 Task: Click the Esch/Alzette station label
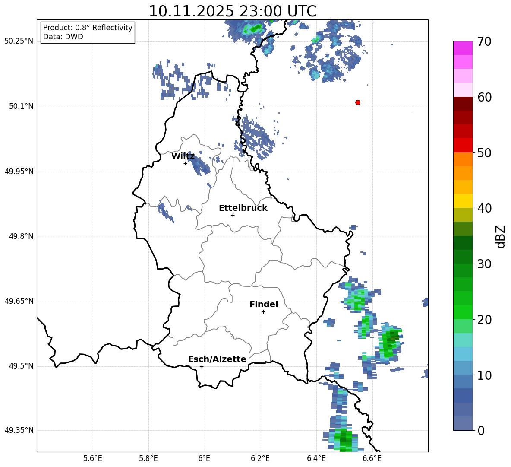pyautogui.click(x=217, y=359)
